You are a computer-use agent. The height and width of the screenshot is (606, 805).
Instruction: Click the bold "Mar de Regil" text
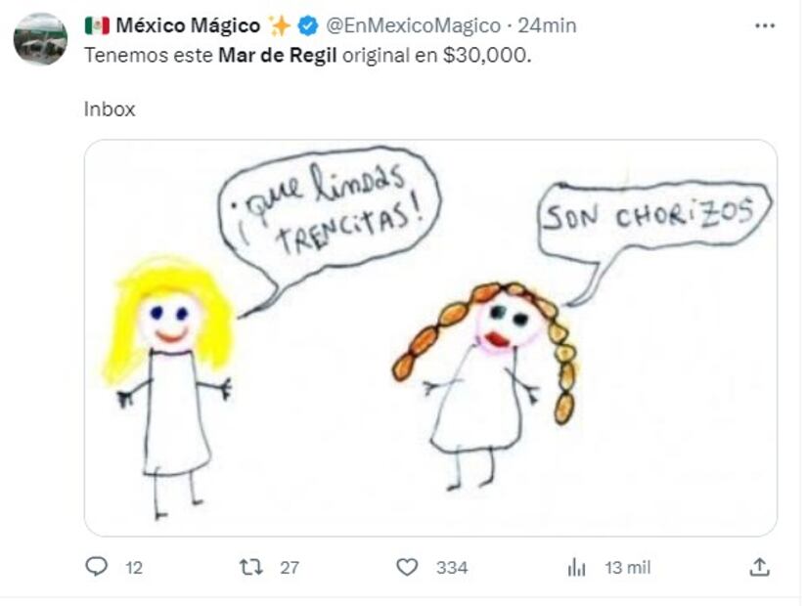tap(279, 57)
